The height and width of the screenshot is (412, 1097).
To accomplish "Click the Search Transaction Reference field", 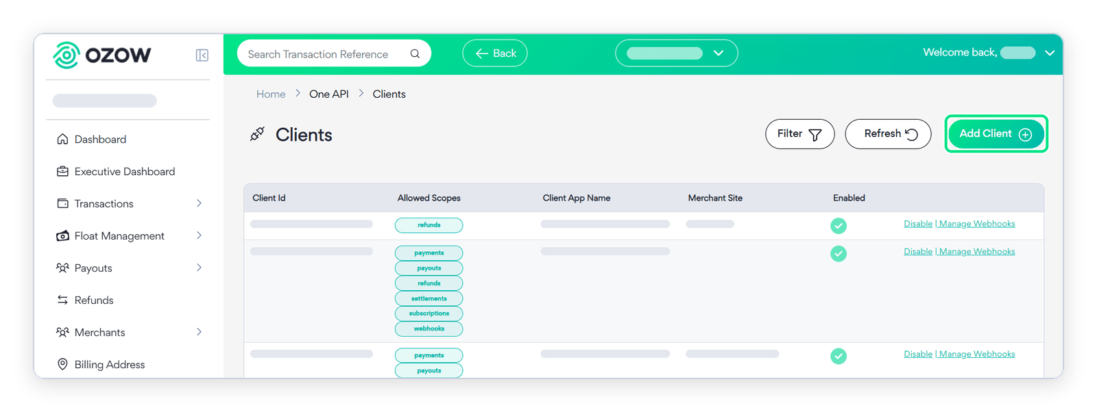I will click(x=334, y=53).
